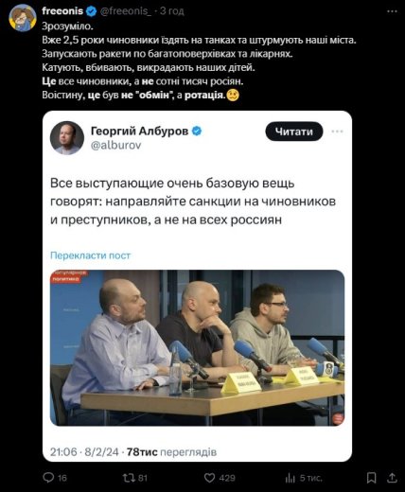Open the reply comment icon
This screenshot has height=492, width=405.
pos(48,478)
